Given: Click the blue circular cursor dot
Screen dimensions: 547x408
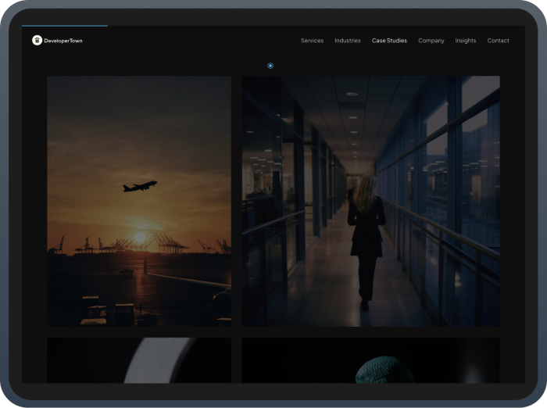Looking at the screenshot, I should [270, 66].
